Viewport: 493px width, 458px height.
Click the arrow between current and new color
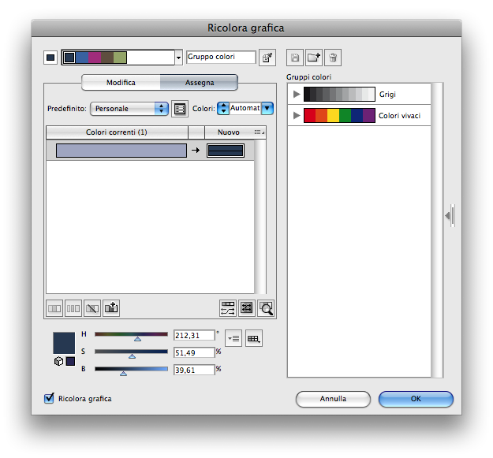click(196, 150)
